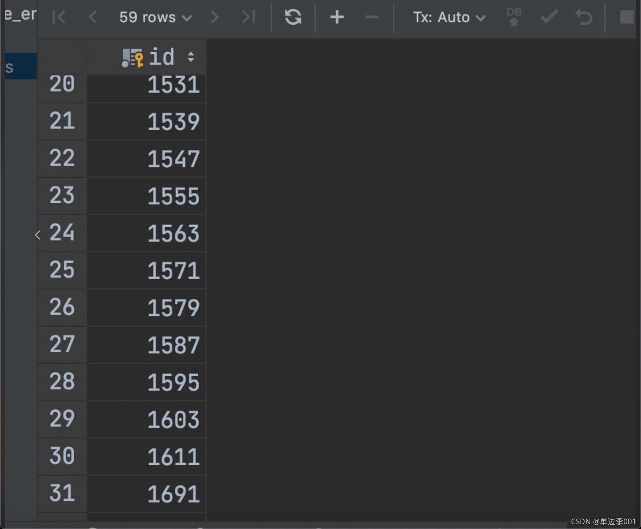Delete the selected row with the minus icon
This screenshot has height=529, width=641.
click(371, 17)
